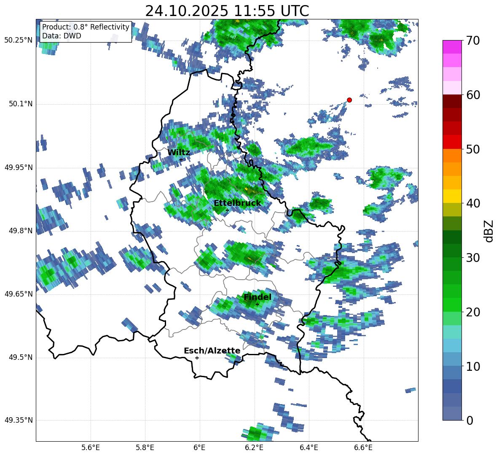Click the 20 value on the colorbar
Viewport: 499px width, 456px height.
click(472, 312)
